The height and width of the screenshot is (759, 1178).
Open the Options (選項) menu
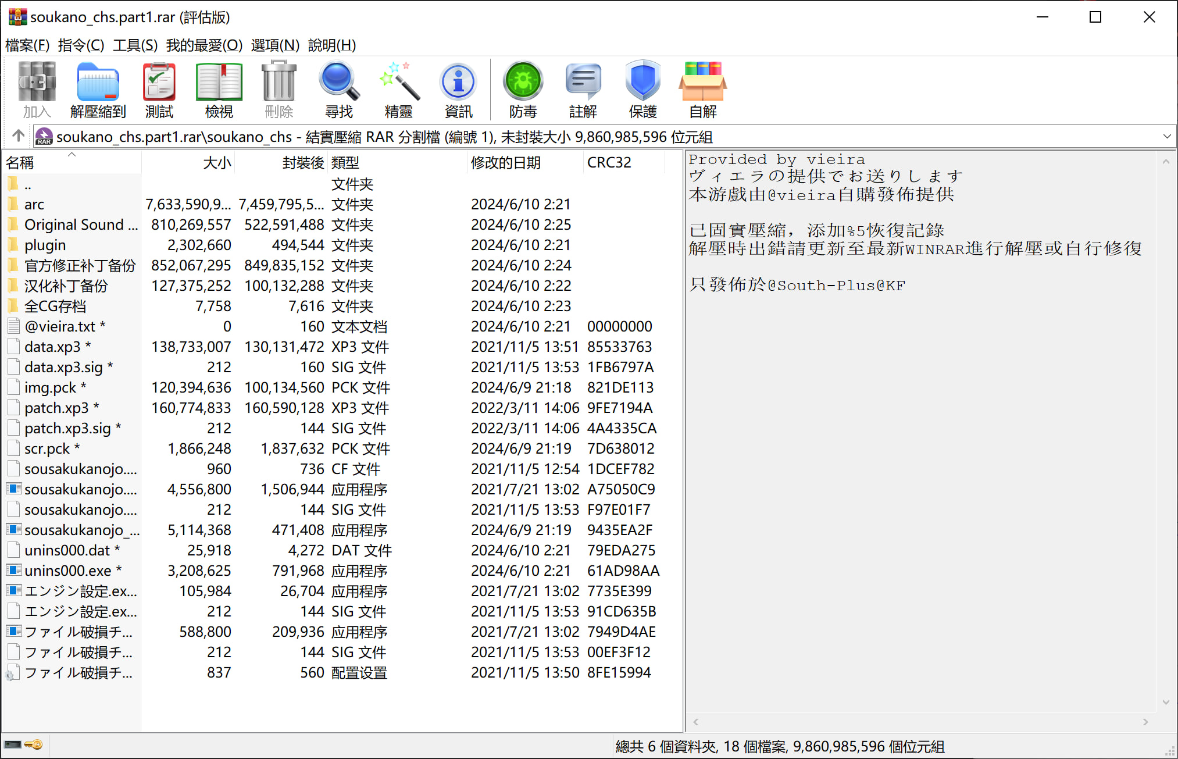pos(274,45)
